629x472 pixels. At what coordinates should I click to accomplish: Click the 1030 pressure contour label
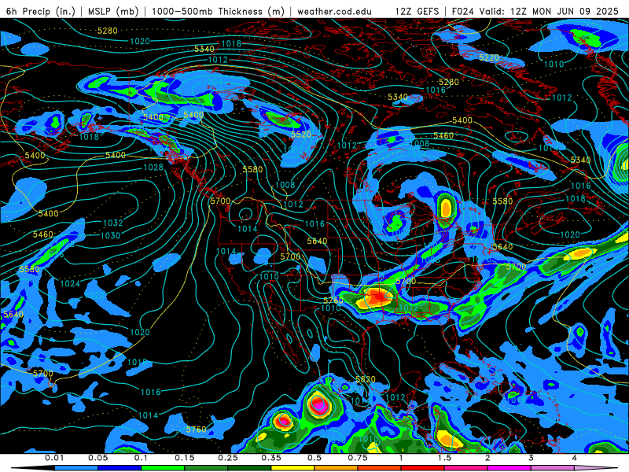[110, 235]
